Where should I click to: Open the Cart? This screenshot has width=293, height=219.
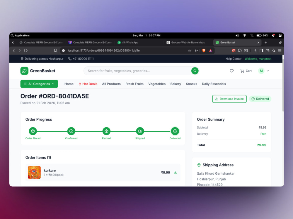(x=246, y=71)
